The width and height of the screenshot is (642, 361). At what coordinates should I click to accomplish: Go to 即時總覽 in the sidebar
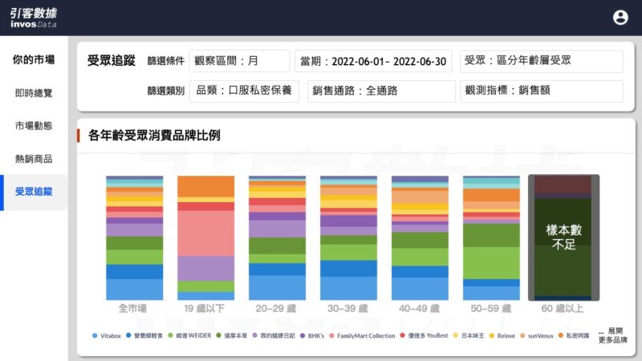coord(34,93)
